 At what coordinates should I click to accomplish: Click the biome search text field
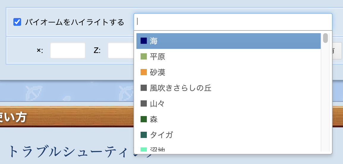click(233, 22)
